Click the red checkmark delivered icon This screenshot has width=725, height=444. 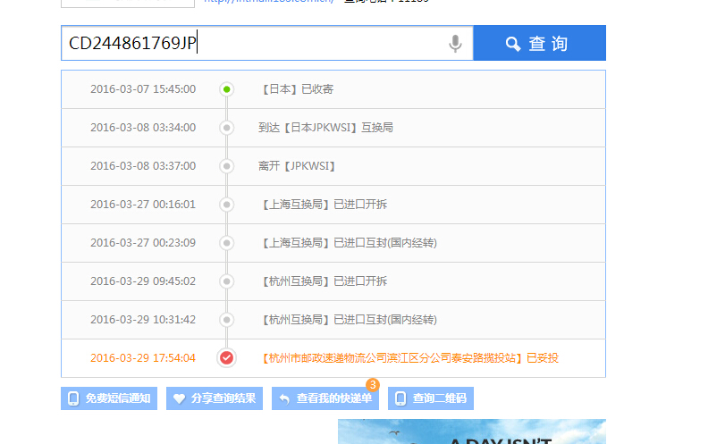click(226, 358)
